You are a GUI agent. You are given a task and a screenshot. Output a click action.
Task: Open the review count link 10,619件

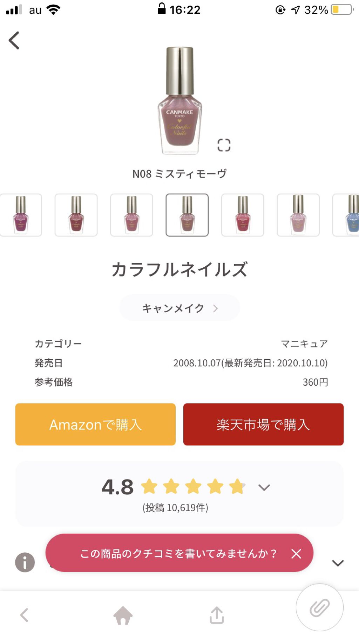pyautogui.click(x=175, y=507)
